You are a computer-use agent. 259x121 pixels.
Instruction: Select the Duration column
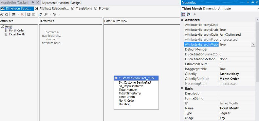tap(124, 104)
